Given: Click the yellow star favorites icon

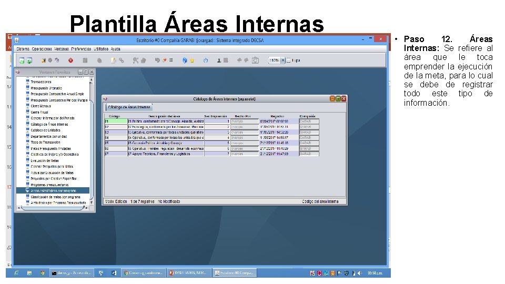Looking at the screenshot, I should click(192, 60).
